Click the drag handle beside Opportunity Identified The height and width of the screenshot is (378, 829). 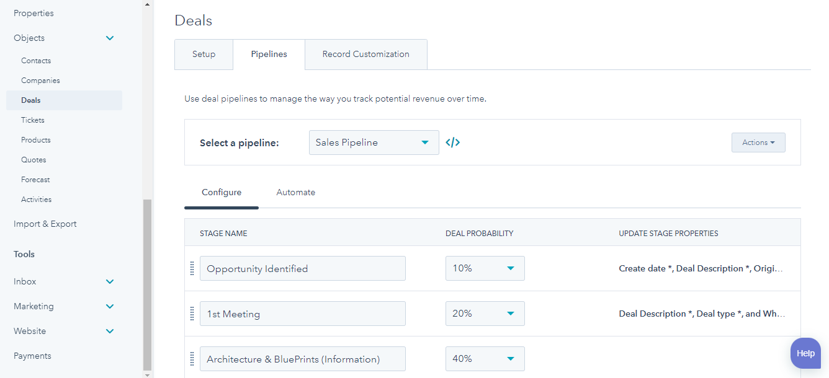(192, 268)
